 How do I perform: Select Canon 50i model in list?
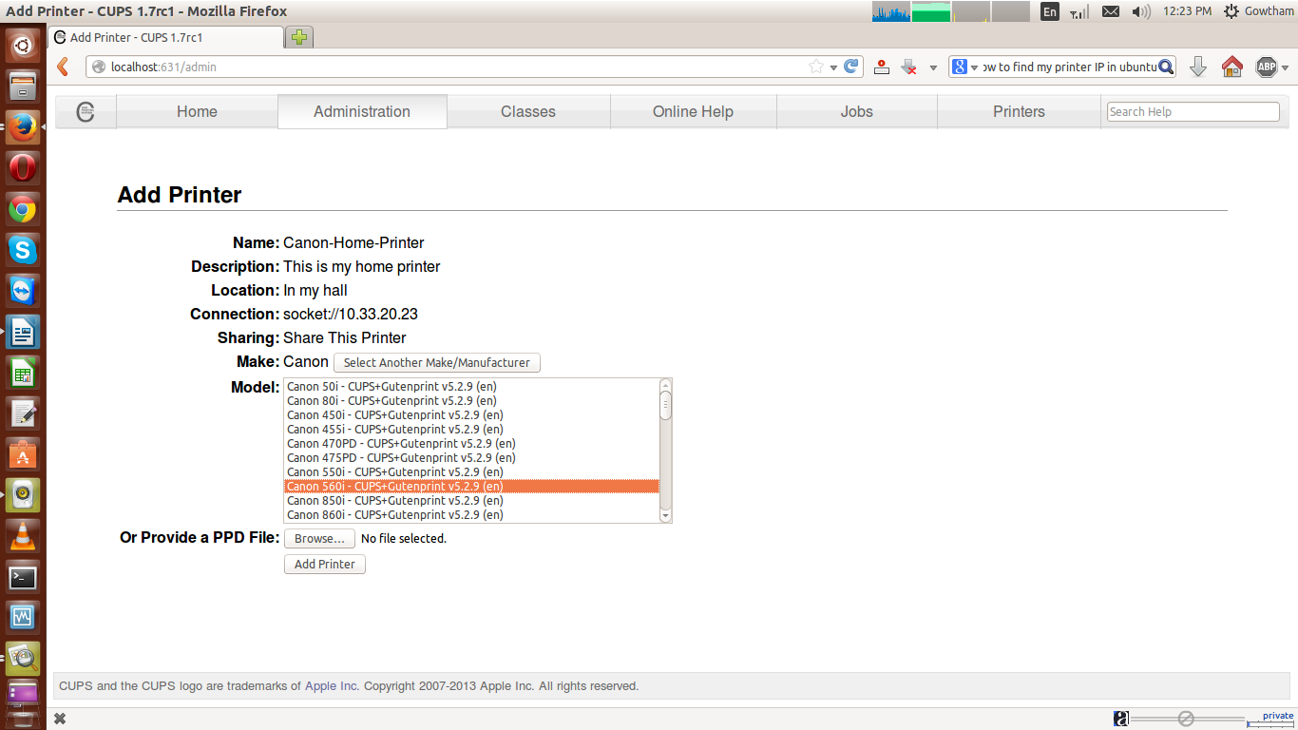(x=471, y=386)
